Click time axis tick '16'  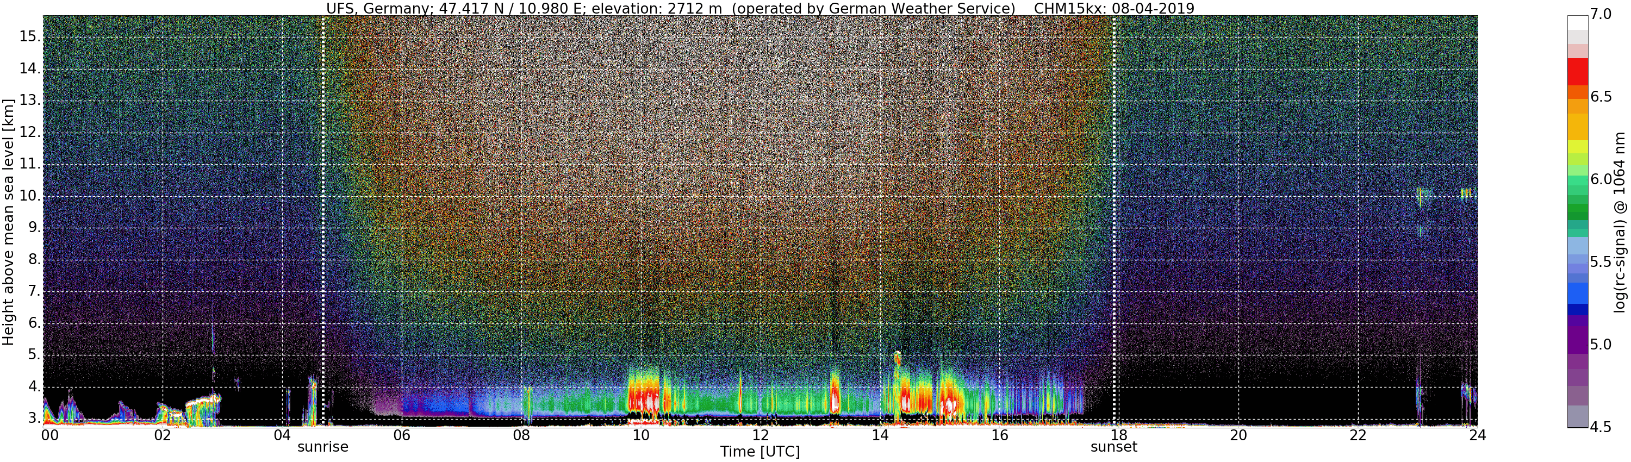(1000, 435)
